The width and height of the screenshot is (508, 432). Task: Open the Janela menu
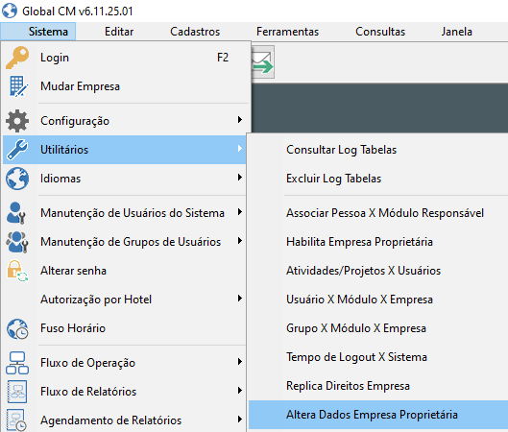(457, 32)
